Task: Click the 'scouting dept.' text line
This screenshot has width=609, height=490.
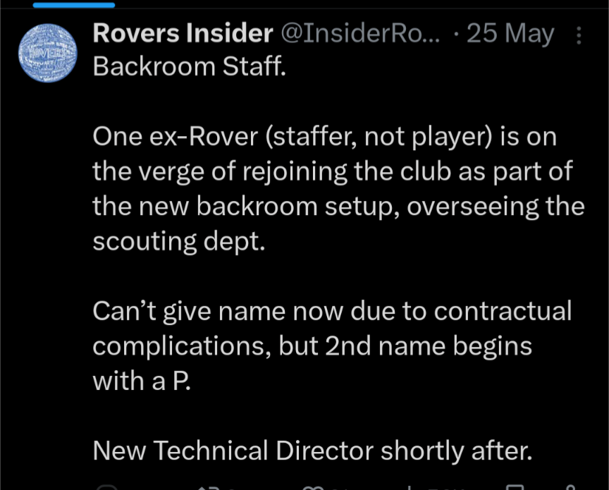Action: click(178, 242)
